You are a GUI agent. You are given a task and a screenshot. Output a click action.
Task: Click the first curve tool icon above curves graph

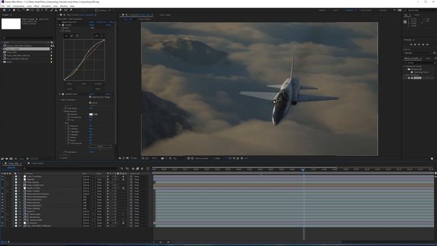66,36
